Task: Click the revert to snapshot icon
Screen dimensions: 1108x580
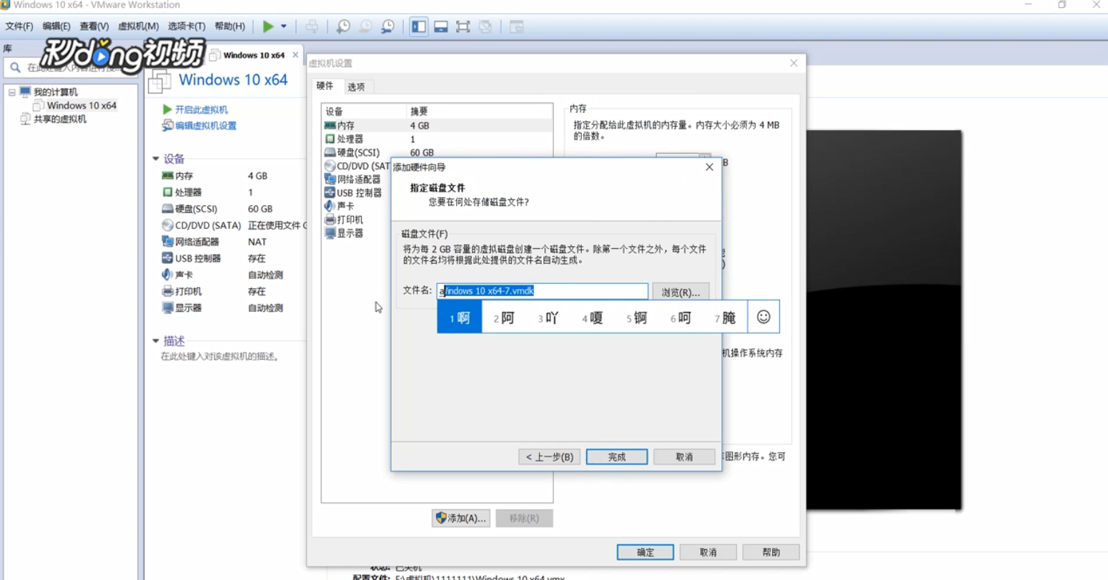Action: [x=365, y=26]
